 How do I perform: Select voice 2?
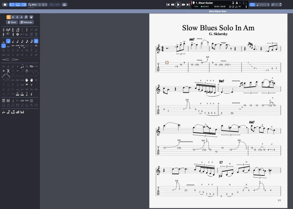coord(13,17)
